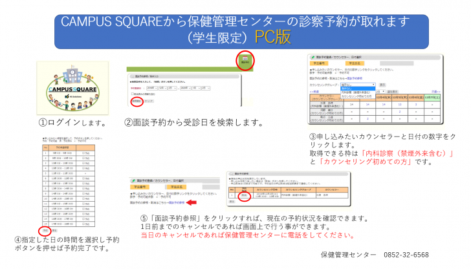
Task: Open the 面談予約参照 link in the counselor selection panel
Action: [355, 78]
